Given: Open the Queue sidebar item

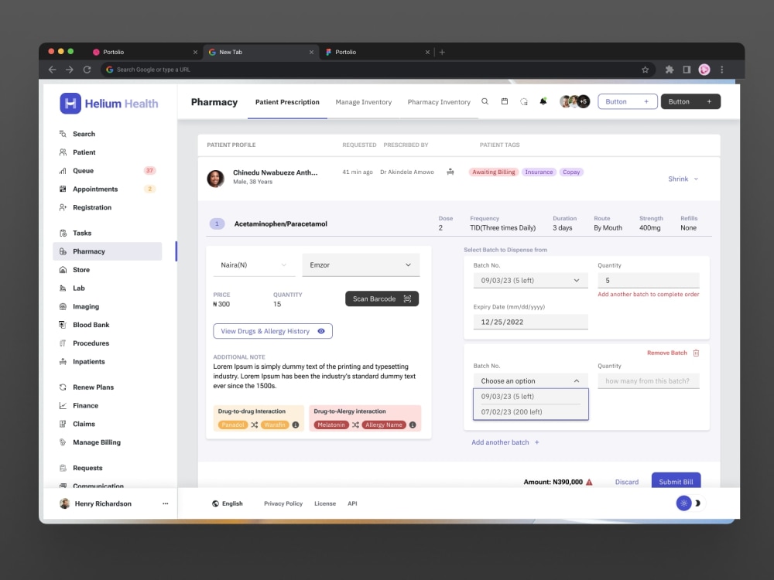Looking at the screenshot, I should coord(107,171).
